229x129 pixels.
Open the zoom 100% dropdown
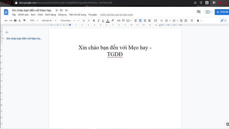tap(34, 21)
